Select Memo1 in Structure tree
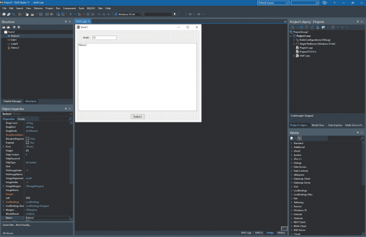366x237 pixels. (x=15, y=48)
